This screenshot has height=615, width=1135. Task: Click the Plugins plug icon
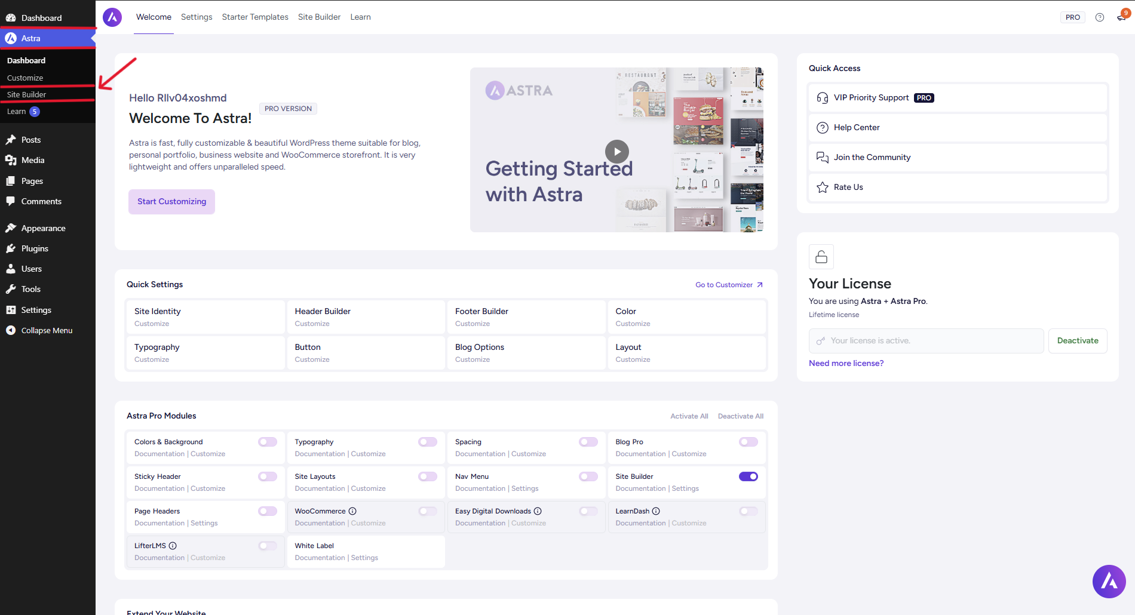click(11, 248)
